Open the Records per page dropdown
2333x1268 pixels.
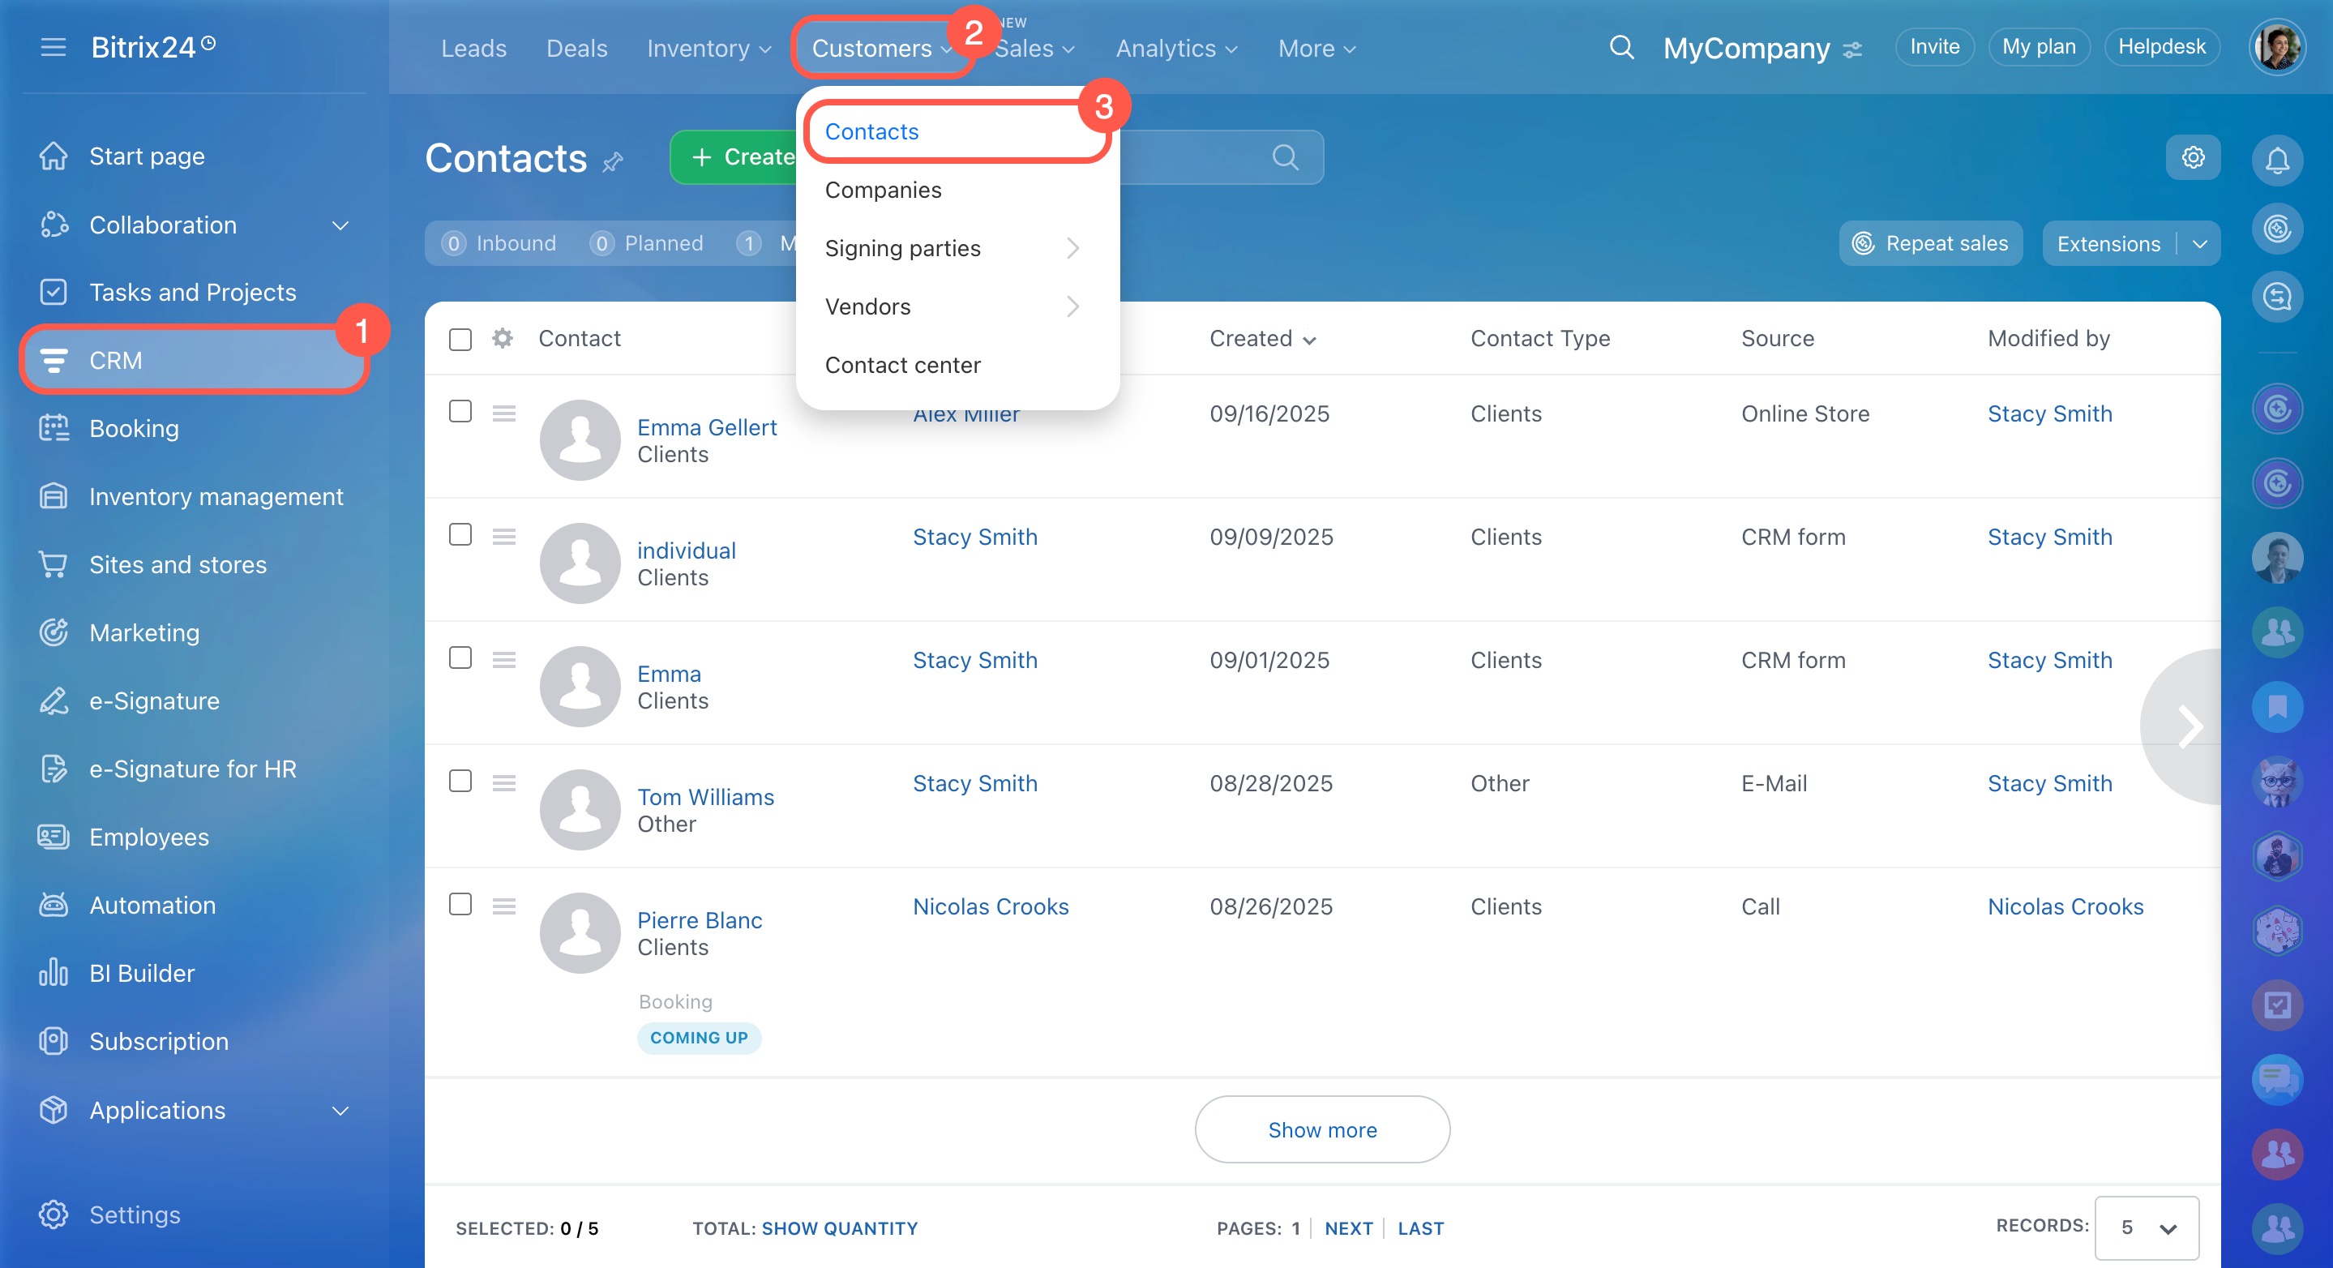coord(2146,1227)
